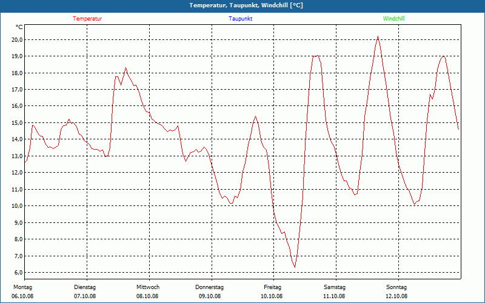Click the Dienstag day label
This screenshot has width=485, height=303.
[x=85, y=287]
